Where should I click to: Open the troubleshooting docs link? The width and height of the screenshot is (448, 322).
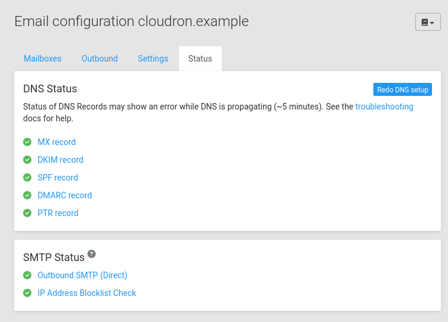pos(384,107)
